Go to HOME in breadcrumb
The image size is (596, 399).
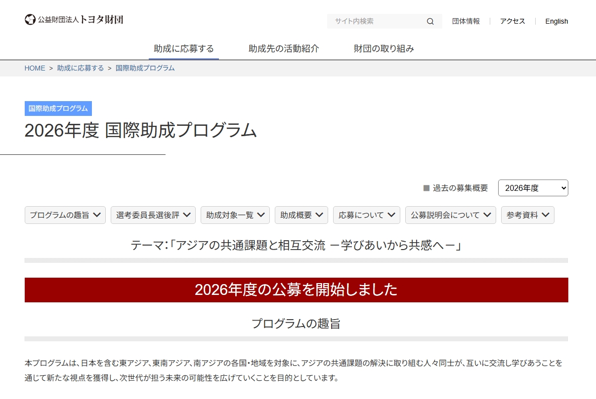pos(35,68)
